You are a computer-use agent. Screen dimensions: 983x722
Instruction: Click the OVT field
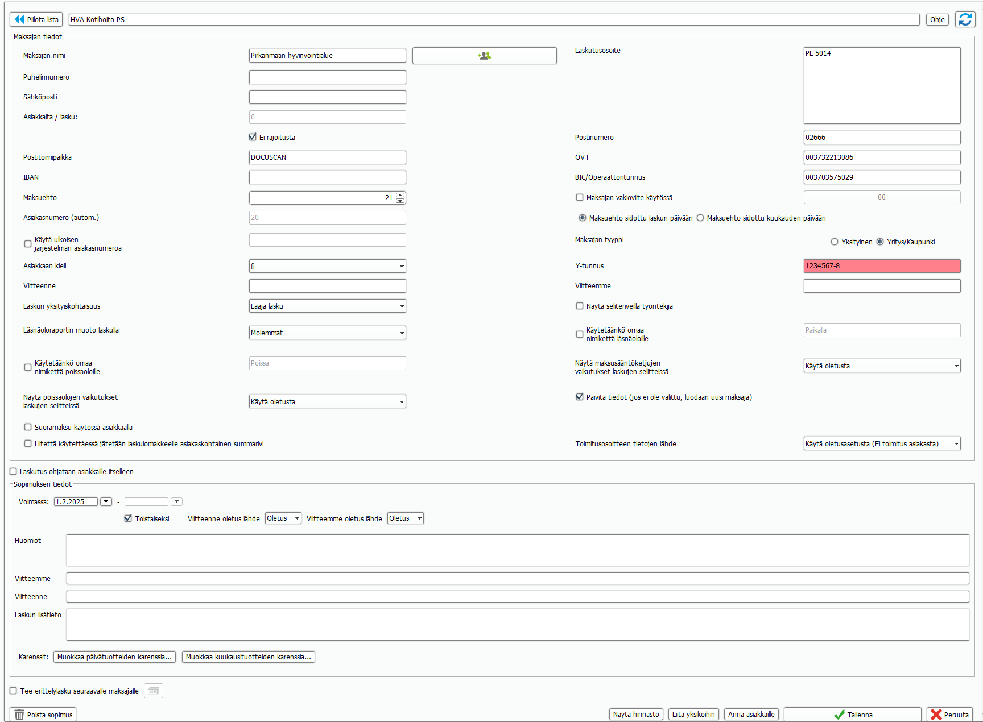[882, 157]
